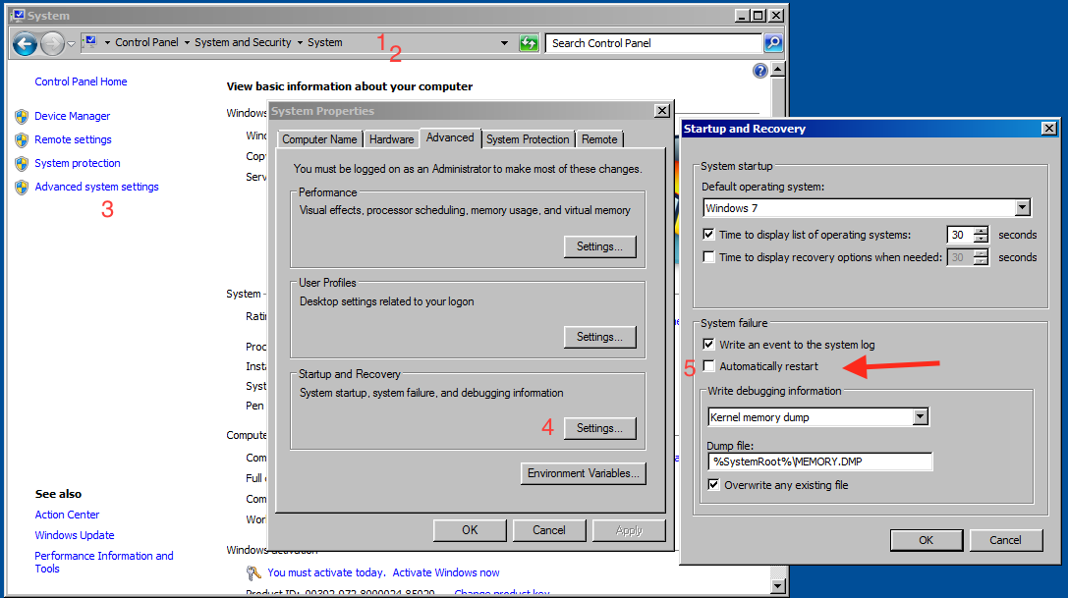Screen dimensions: 1068x598
Task: Expand the address bar history dropdown arrow
Action: [505, 43]
